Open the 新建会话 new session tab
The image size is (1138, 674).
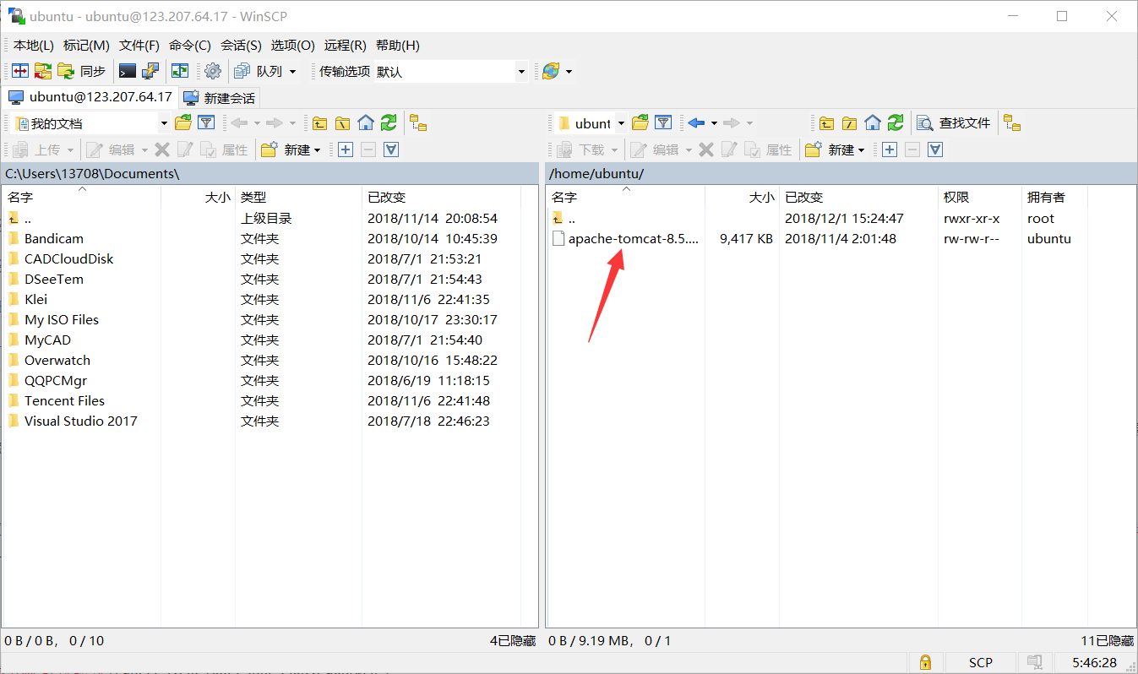coord(220,98)
